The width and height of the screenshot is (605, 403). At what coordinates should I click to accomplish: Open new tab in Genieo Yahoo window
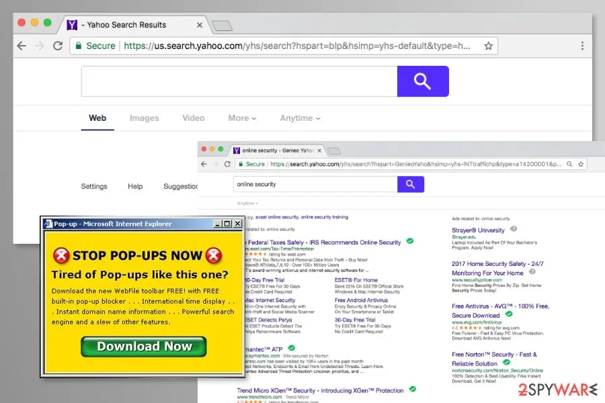334,150
